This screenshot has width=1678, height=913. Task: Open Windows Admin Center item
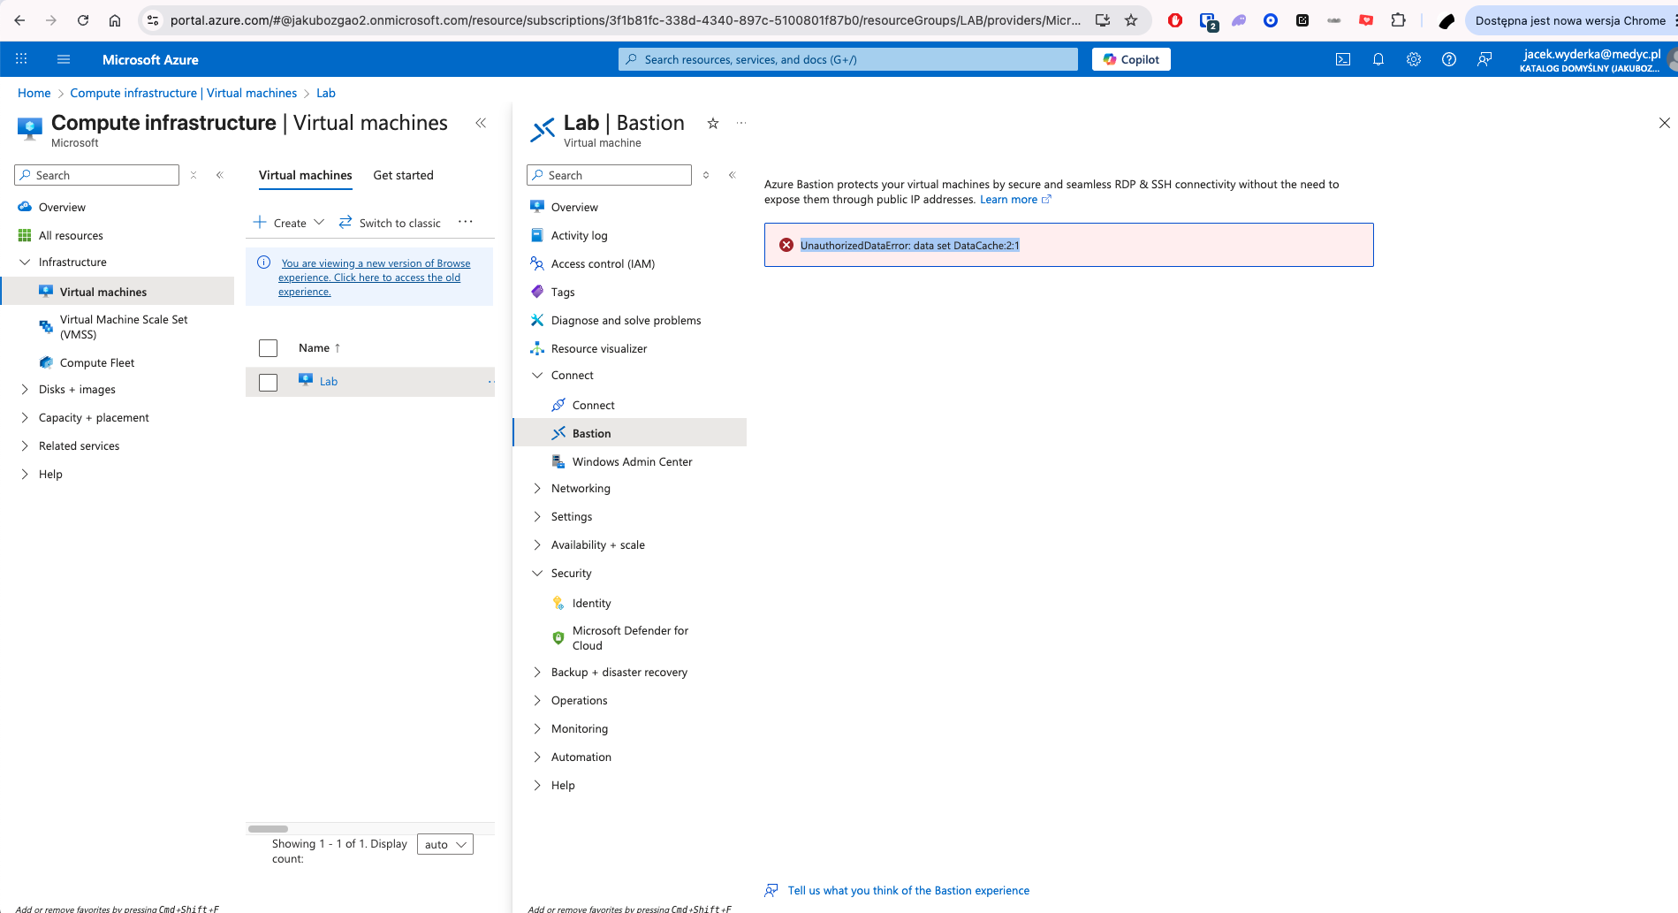click(x=632, y=461)
